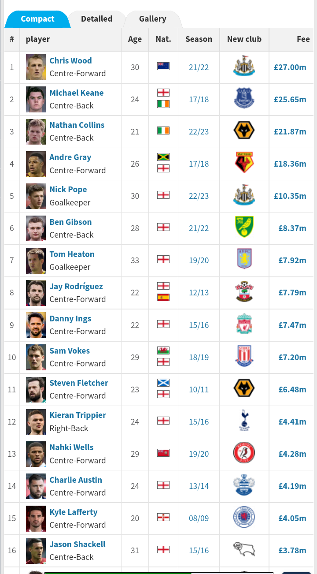This screenshot has width=317, height=574.
Task: Click the Everton club crest
Action: (244, 99)
